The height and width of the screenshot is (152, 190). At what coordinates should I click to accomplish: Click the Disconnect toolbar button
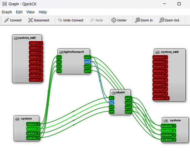[x=38, y=20]
